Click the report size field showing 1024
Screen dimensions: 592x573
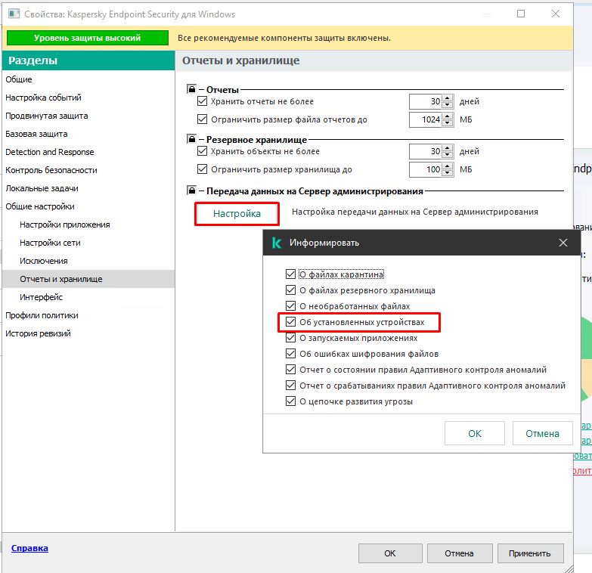coord(426,119)
